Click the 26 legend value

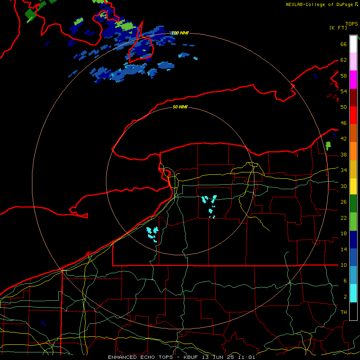point(344,202)
